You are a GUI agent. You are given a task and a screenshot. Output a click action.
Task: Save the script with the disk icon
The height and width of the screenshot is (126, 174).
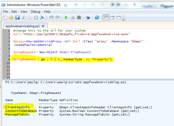pos(17,18)
